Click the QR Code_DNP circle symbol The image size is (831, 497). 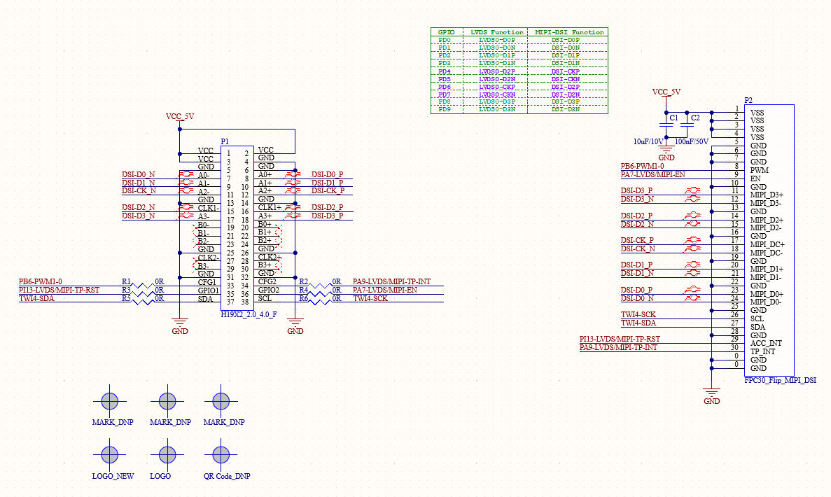coord(221,455)
